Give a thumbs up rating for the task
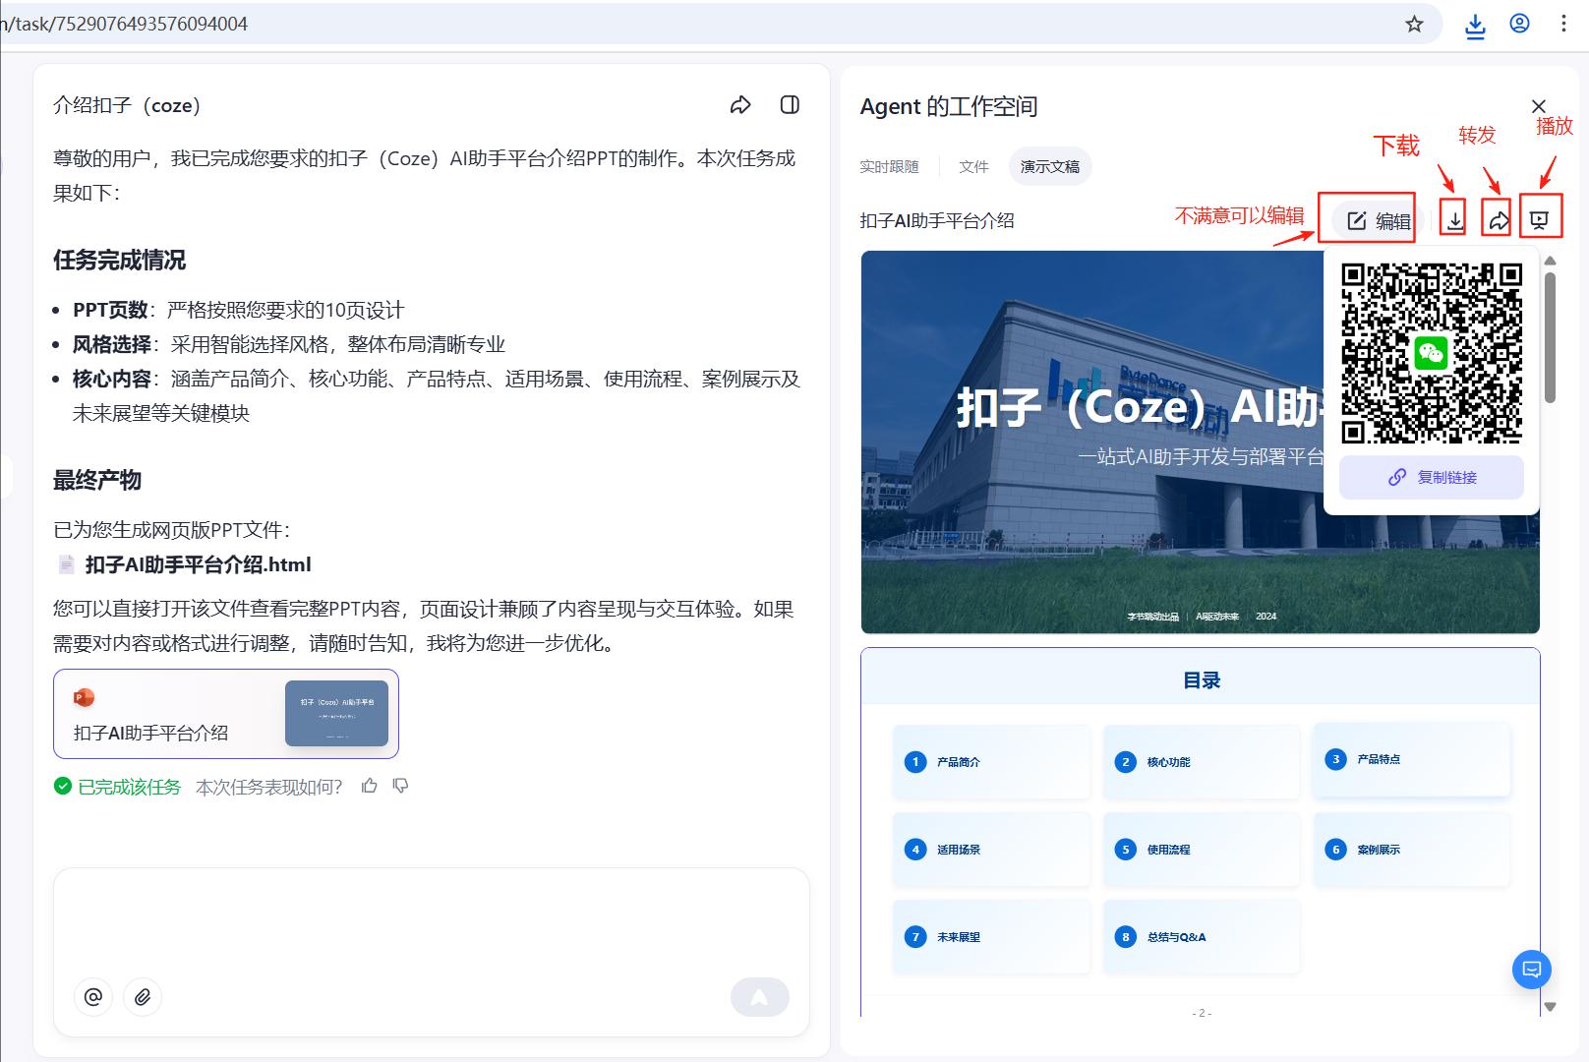 [370, 785]
